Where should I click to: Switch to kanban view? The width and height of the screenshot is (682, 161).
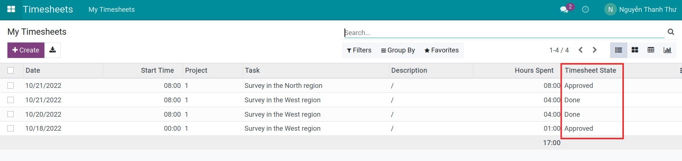click(635, 50)
